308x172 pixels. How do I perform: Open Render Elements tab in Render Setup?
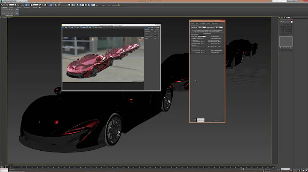(x=215, y=23)
